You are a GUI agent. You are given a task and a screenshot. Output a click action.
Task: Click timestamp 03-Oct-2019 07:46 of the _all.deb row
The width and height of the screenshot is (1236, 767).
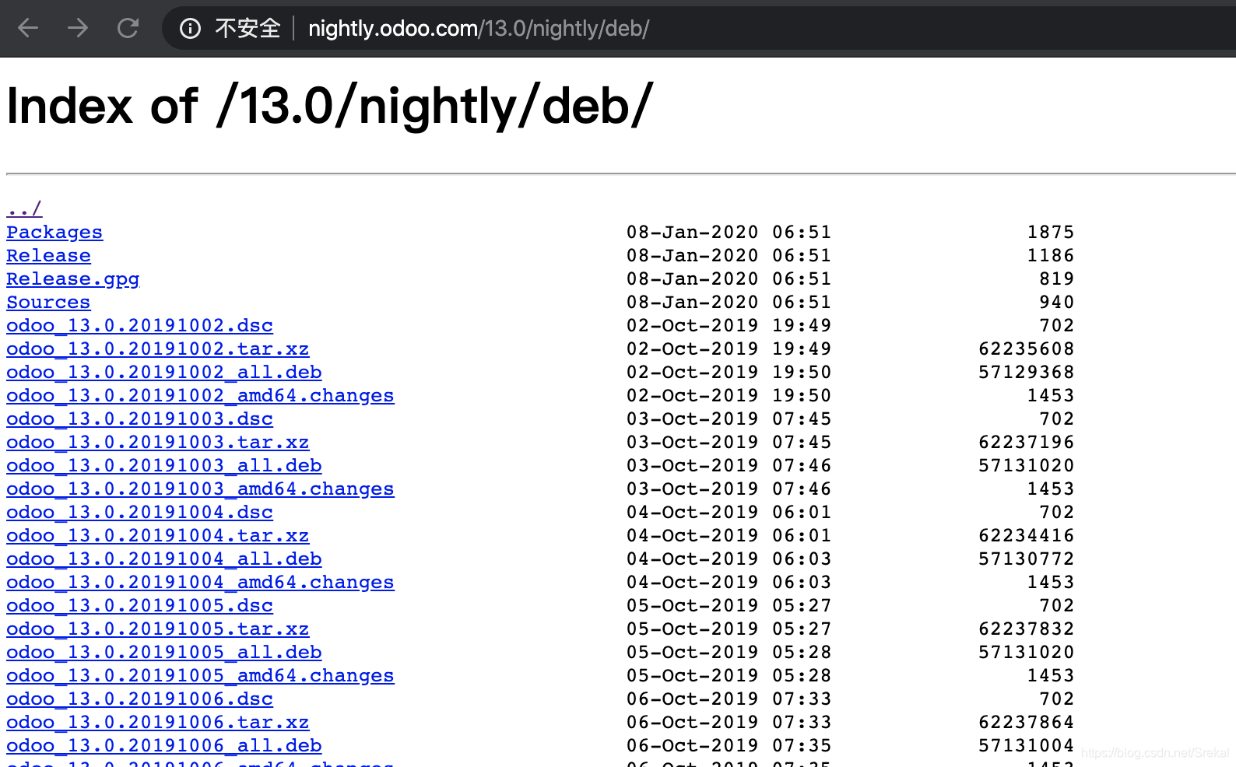click(x=729, y=465)
